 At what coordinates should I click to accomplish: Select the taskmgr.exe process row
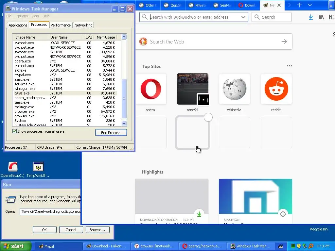(65, 107)
